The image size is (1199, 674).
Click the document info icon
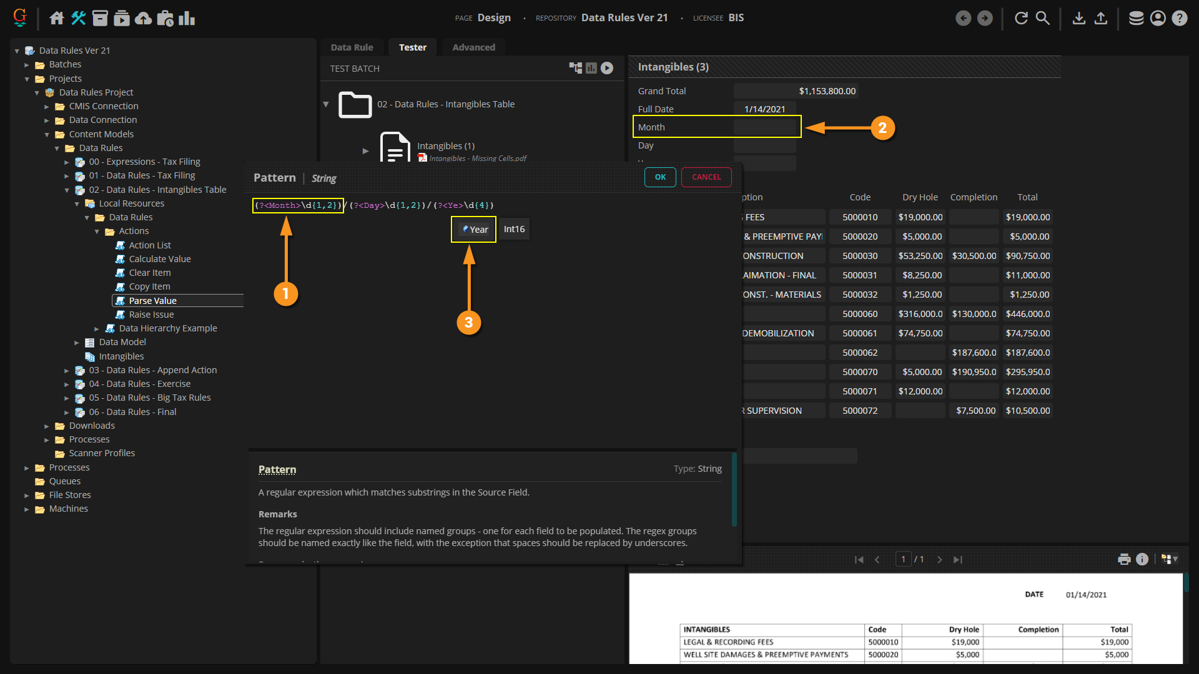pyautogui.click(x=1142, y=559)
